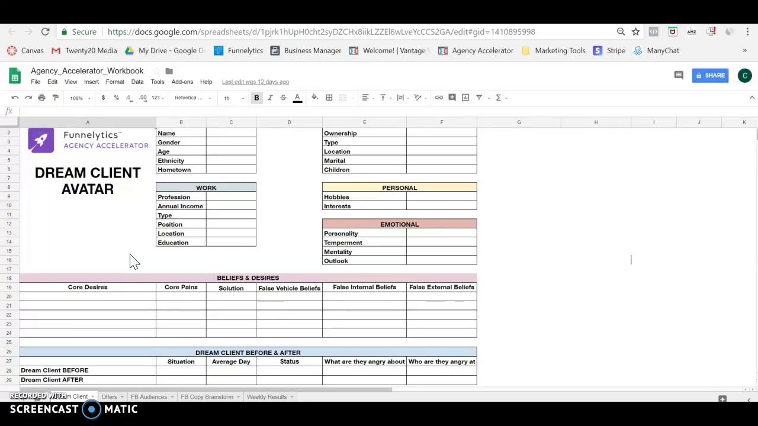Switch to Weekly Results sheet tab
The image size is (758, 426).
[x=269, y=397]
